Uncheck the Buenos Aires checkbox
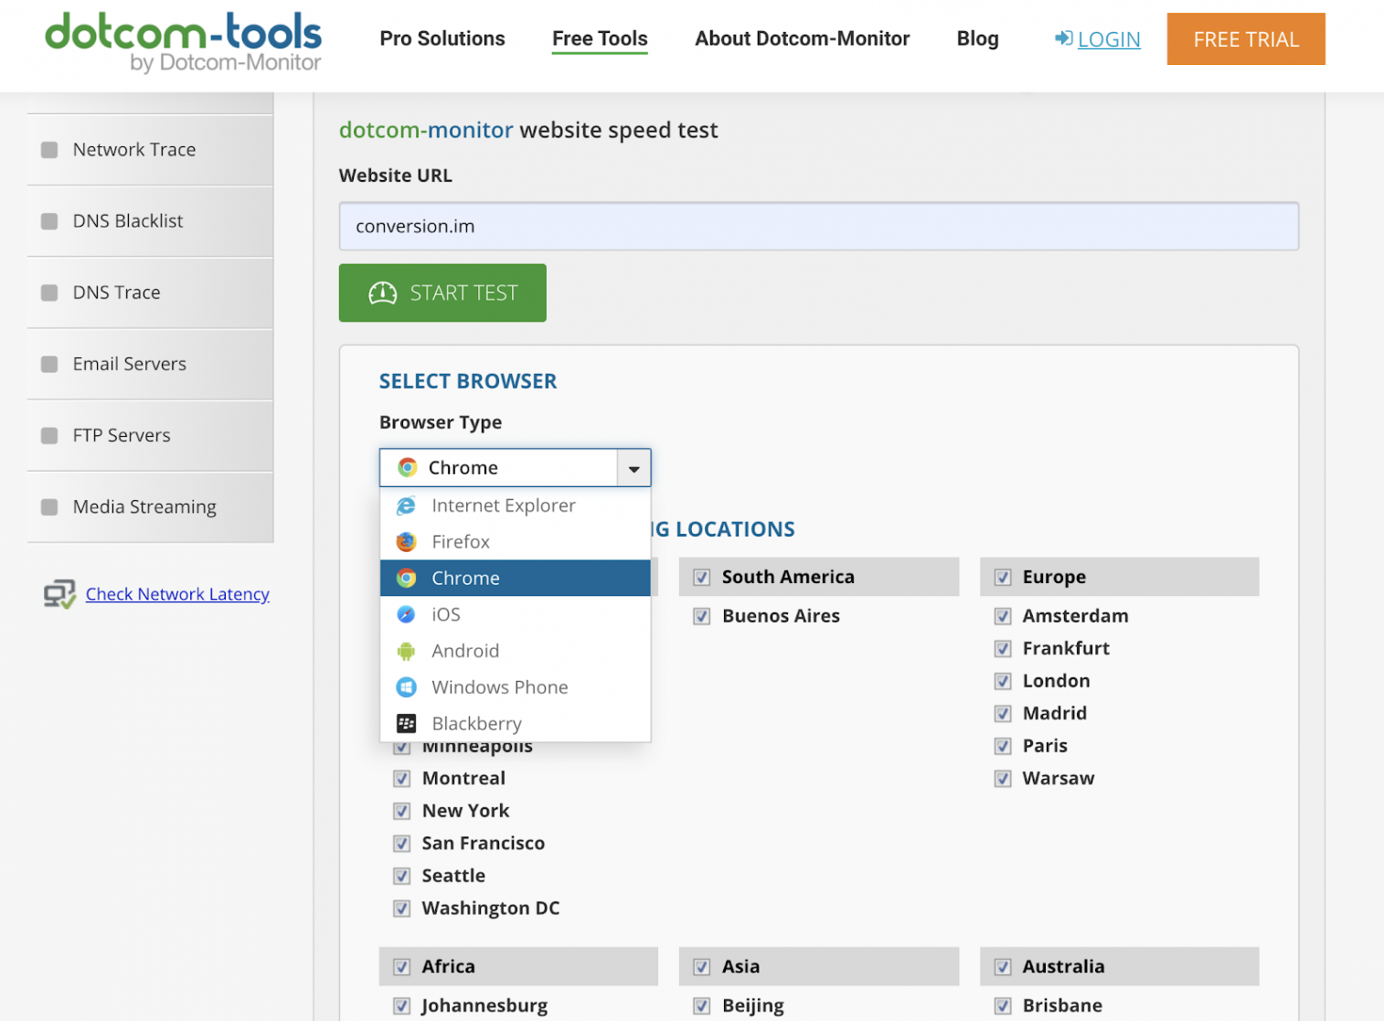Viewport: 1384px width, 1021px height. [x=702, y=616]
